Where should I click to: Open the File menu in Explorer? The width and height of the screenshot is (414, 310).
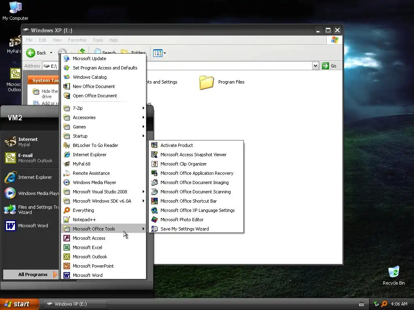(x=29, y=40)
